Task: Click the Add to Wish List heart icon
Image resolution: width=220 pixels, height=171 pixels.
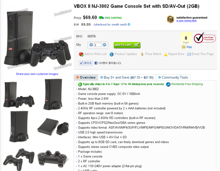Action: (x=81, y=54)
